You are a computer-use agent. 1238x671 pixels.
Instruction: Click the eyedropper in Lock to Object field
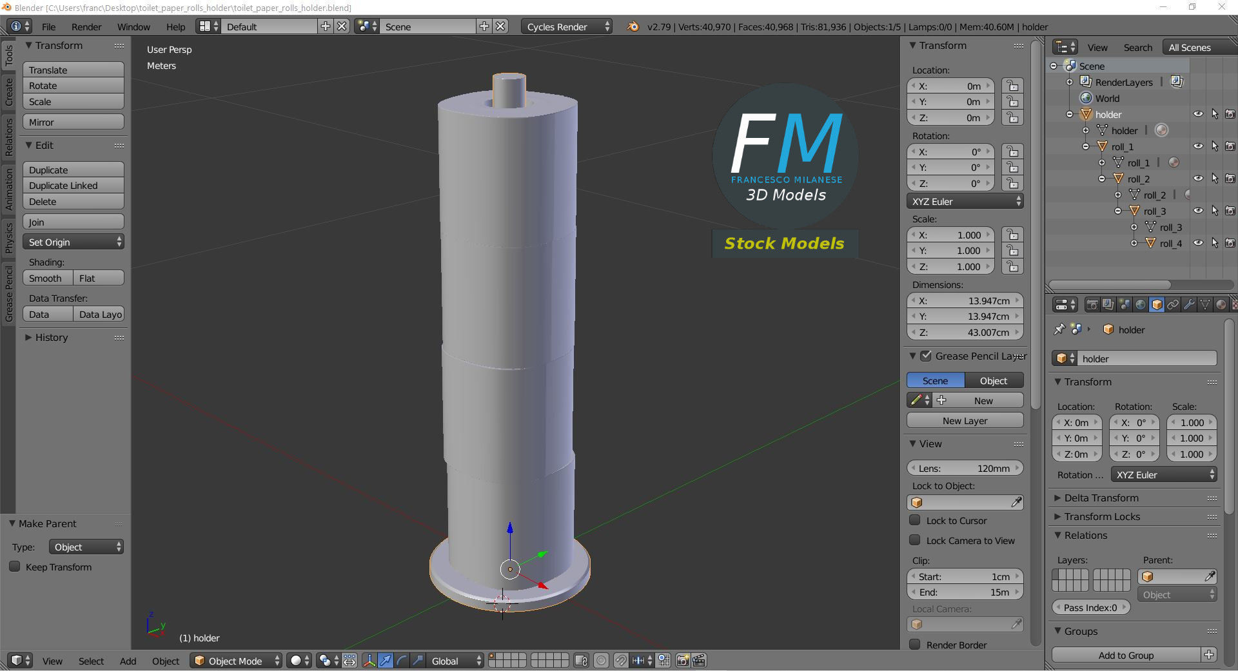pos(1016,502)
